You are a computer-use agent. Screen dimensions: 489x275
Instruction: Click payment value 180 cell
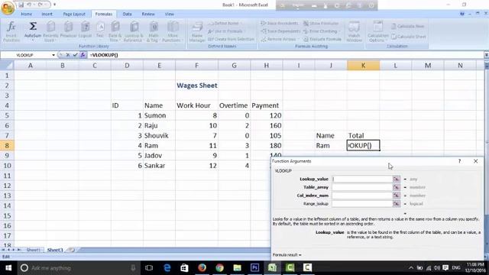(x=267, y=146)
